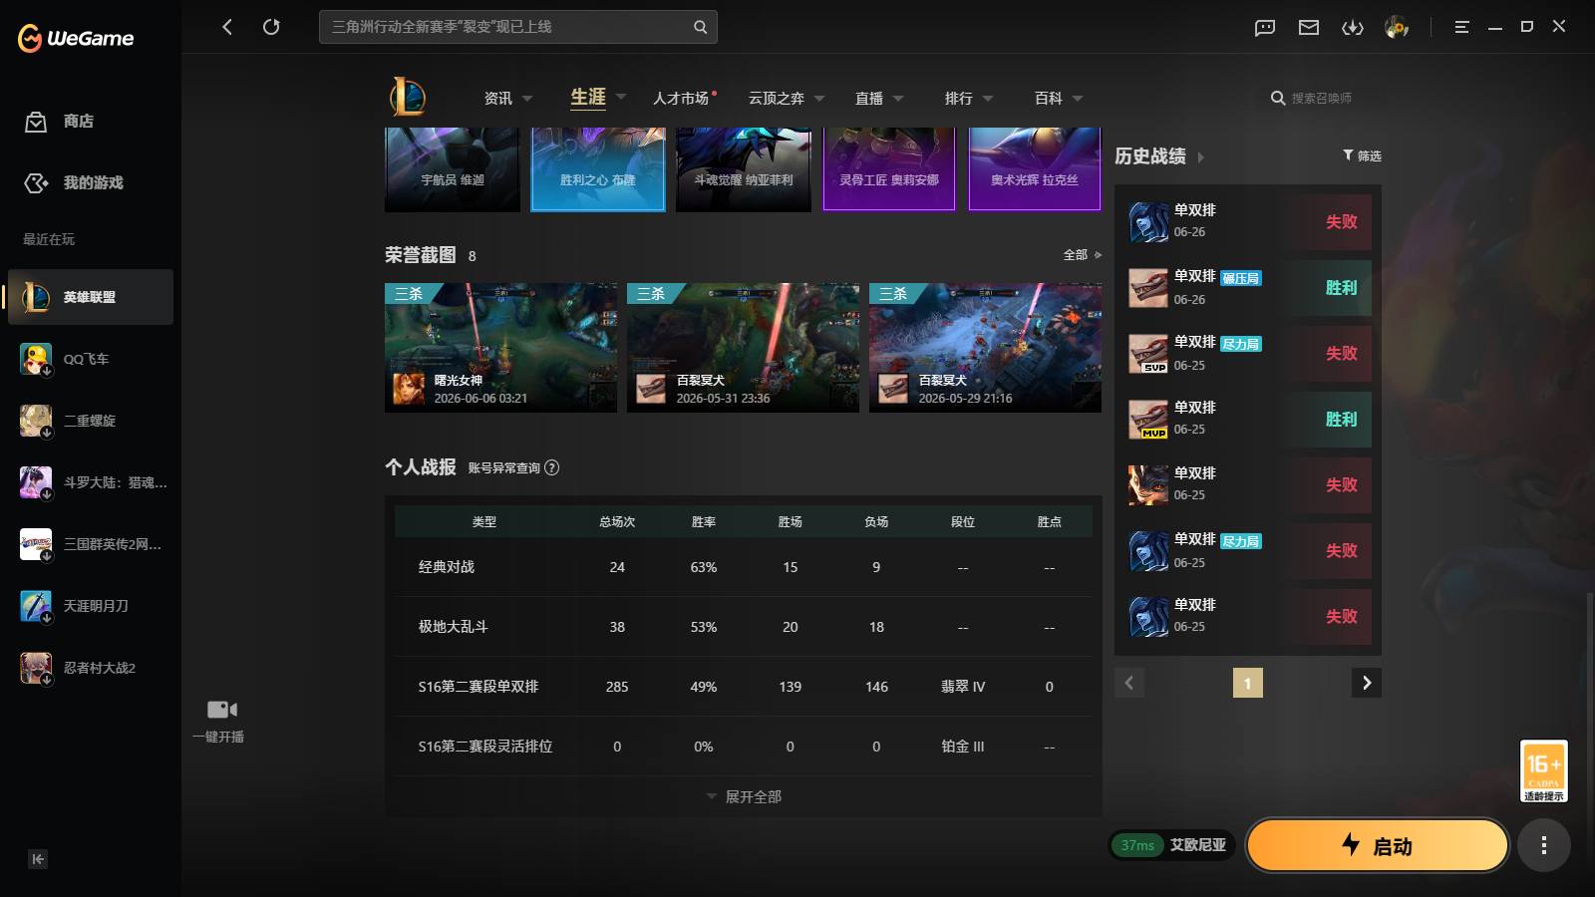Click 账号异常查询 link
The height and width of the screenshot is (897, 1595).
(504, 467)
